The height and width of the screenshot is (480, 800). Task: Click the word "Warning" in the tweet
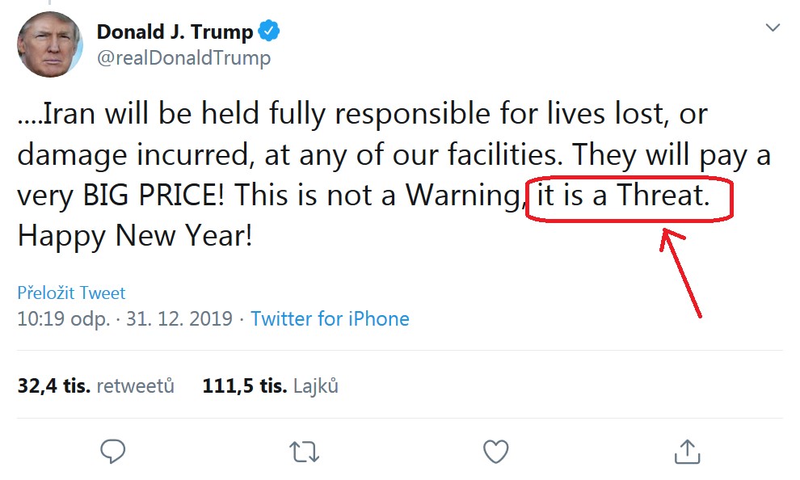coord(464,196)
